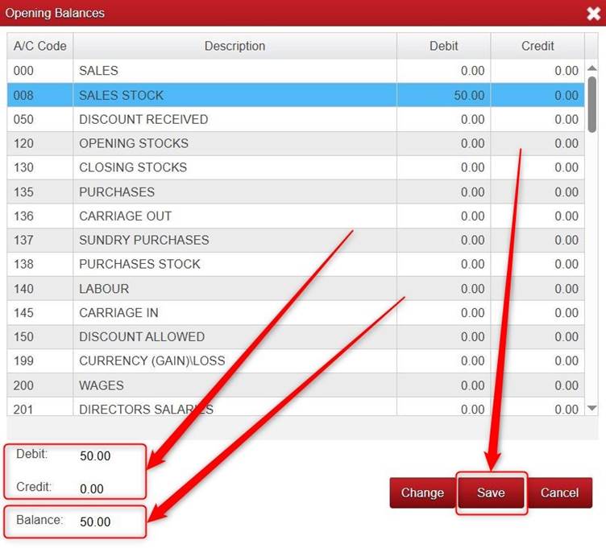Click the Cancel button
606x548 pixels.
click(x=559, y=492)
